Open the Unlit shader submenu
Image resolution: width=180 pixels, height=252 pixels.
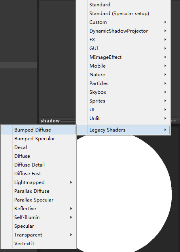tap(123, 118)
